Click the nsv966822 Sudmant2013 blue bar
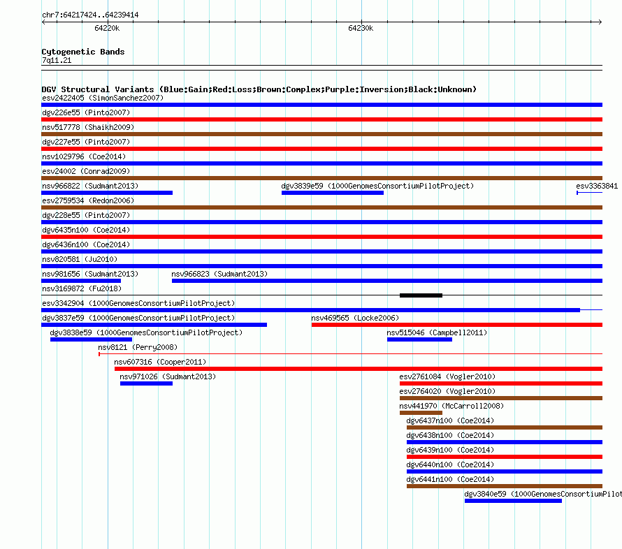 [x=107, y=193]
